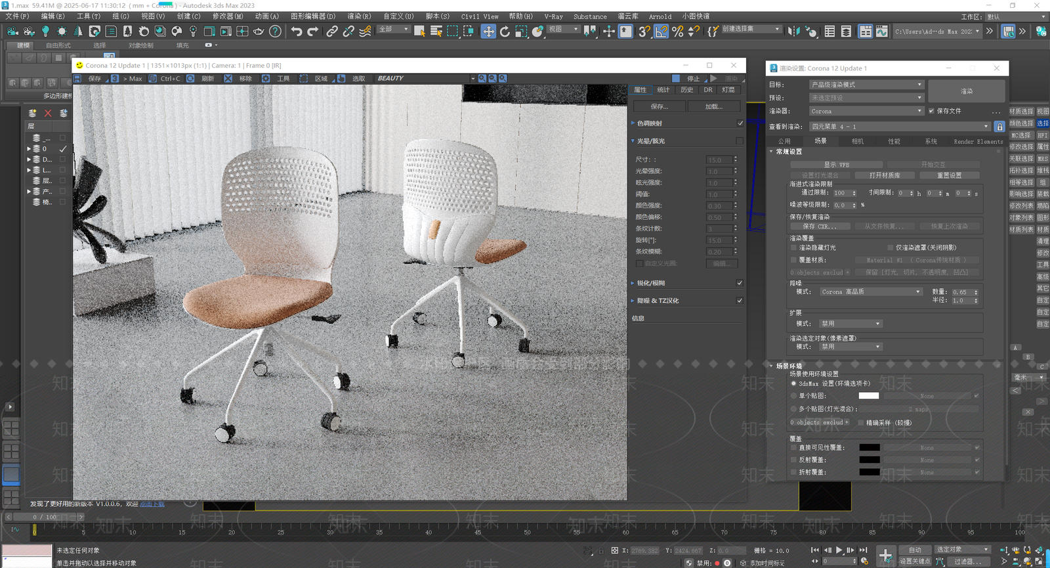Screen dimensions: 1050x568
Task: Click black 反射覆盖 color swatch
Action: (x=870, y=460)
